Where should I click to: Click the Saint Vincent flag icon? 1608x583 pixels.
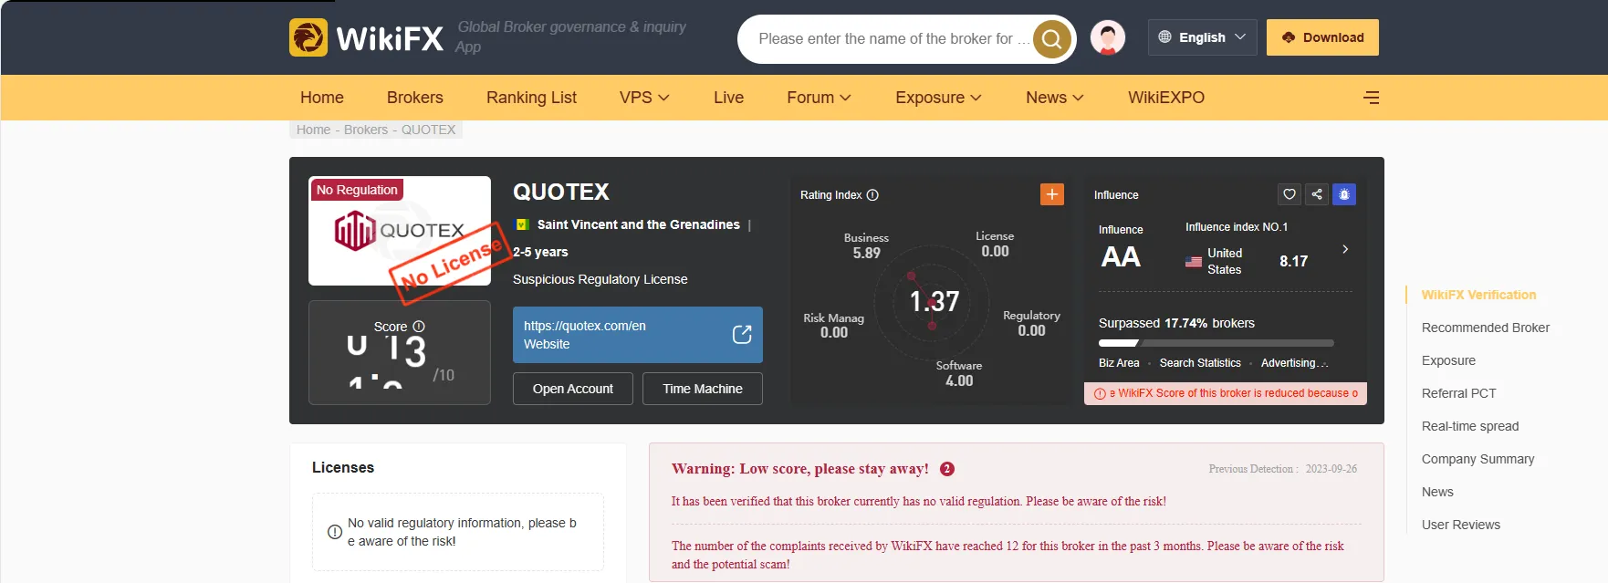click(522, 224)
